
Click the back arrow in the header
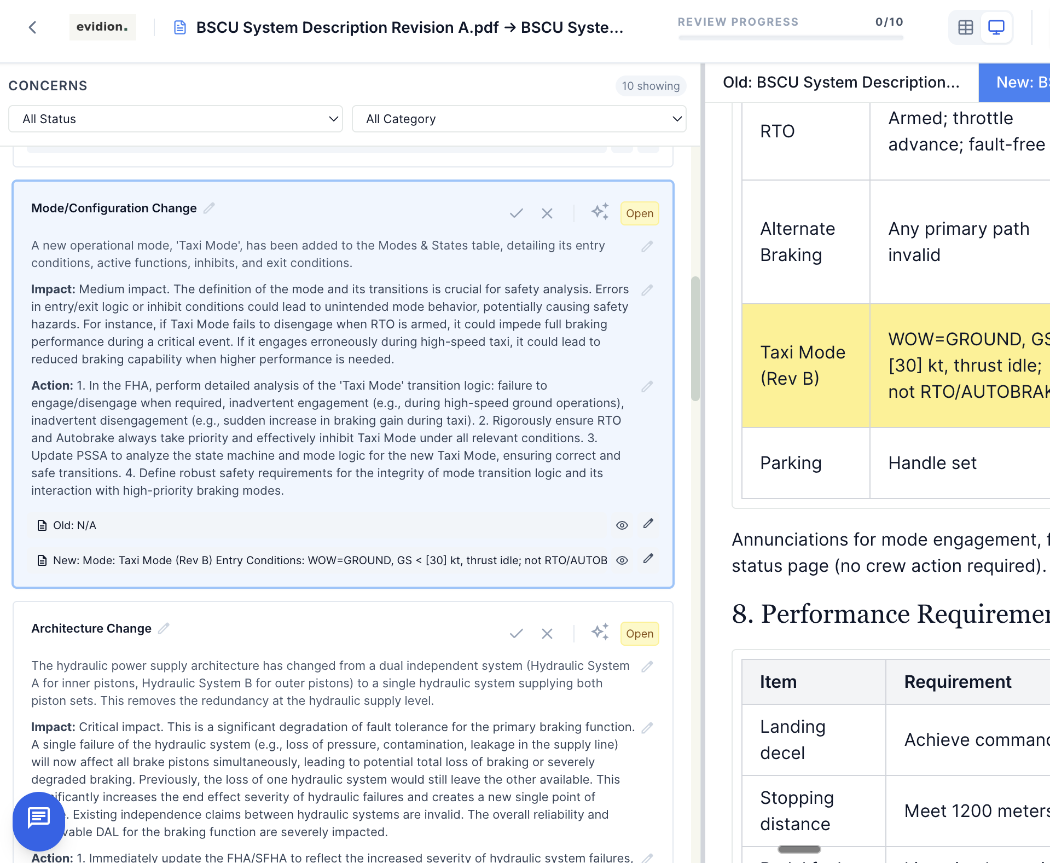[33, 27]
